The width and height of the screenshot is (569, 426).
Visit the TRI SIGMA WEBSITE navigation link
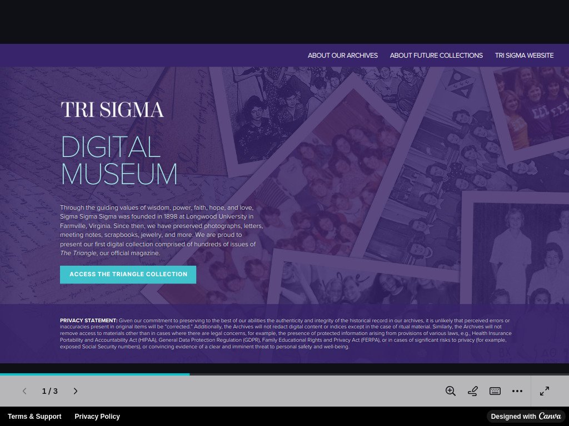[x=524, y=55]
